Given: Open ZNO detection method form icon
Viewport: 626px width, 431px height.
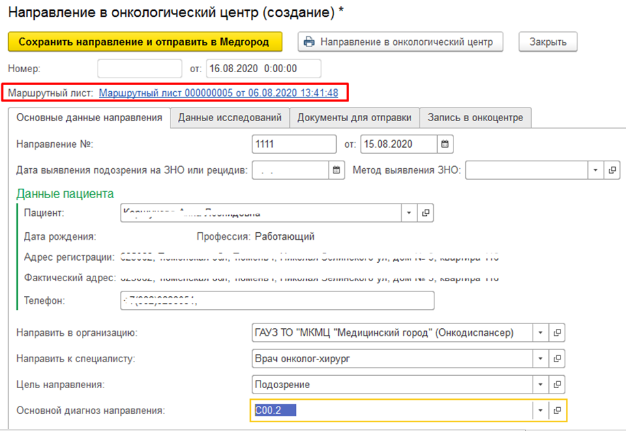Looking at the screenshot, I should click(612, 170).
